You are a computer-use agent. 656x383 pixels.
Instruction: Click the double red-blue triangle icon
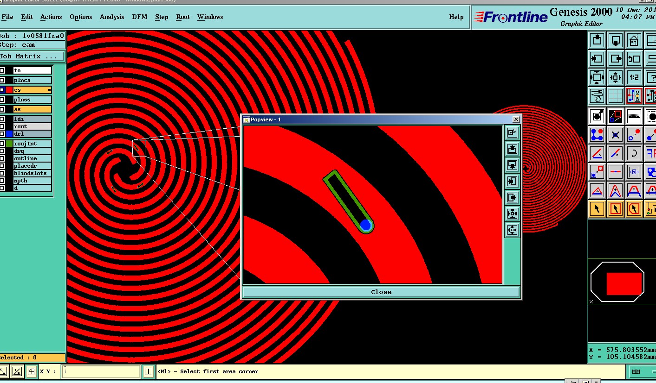(616, 190)
